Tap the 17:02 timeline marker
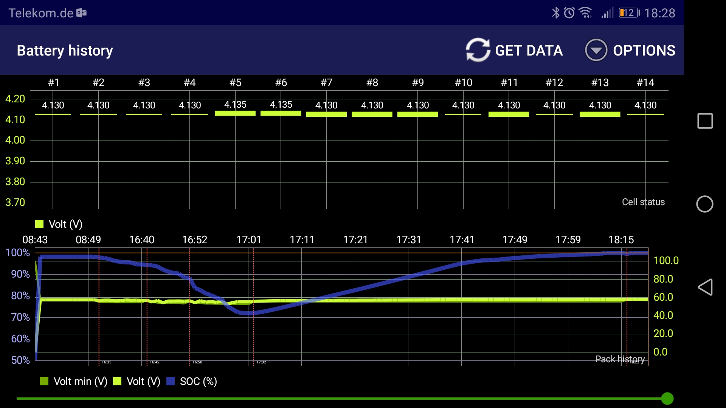Screen dimensions: 726x408 (x=261, y=362)
